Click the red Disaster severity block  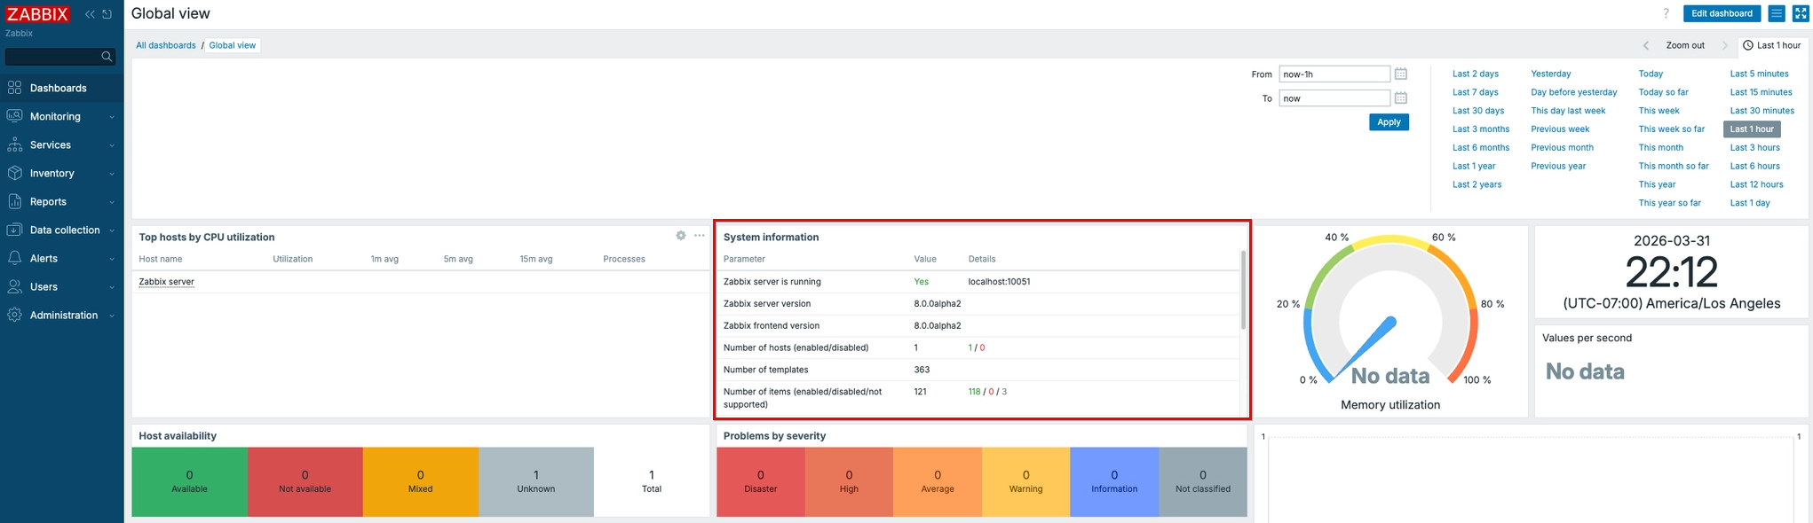click(x=760, y=481)
